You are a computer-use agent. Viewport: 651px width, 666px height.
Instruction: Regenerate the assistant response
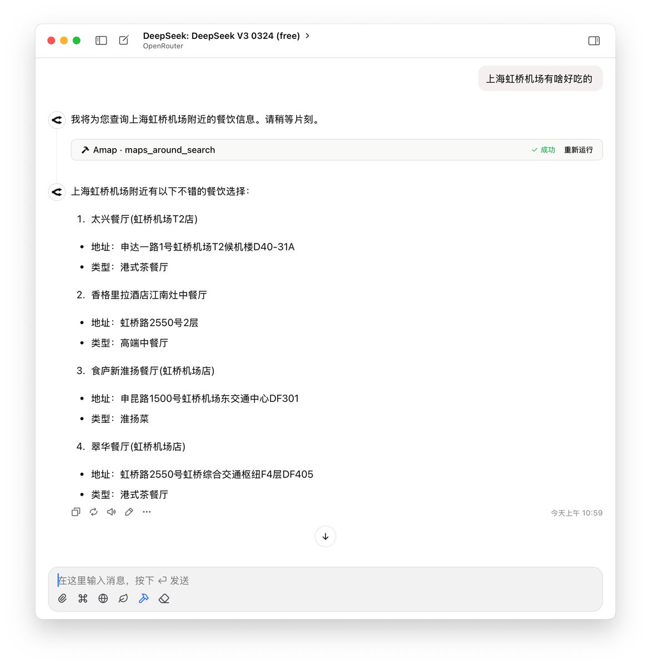pos(93,512)
